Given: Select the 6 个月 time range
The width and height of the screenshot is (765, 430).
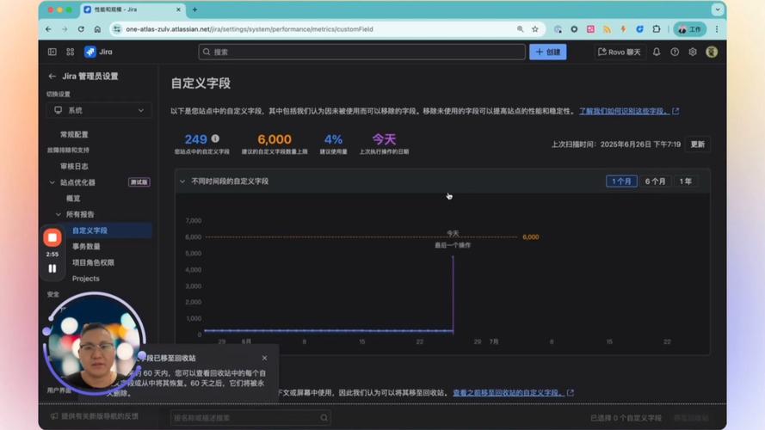Looking at the screenshot, I should (x=655, y=181).
